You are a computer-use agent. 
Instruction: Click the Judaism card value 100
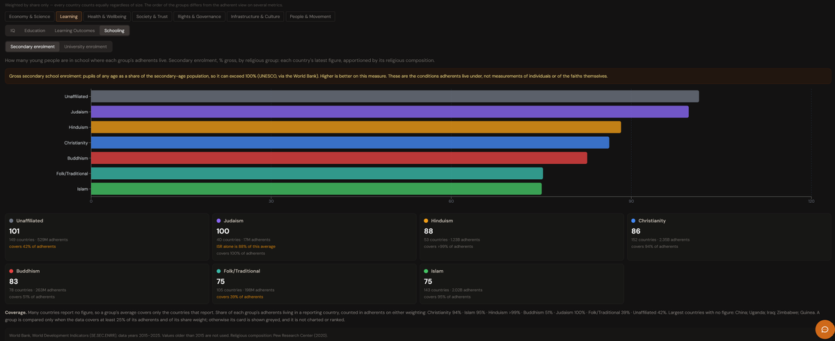pyautogui.click(x=223, y=231)
